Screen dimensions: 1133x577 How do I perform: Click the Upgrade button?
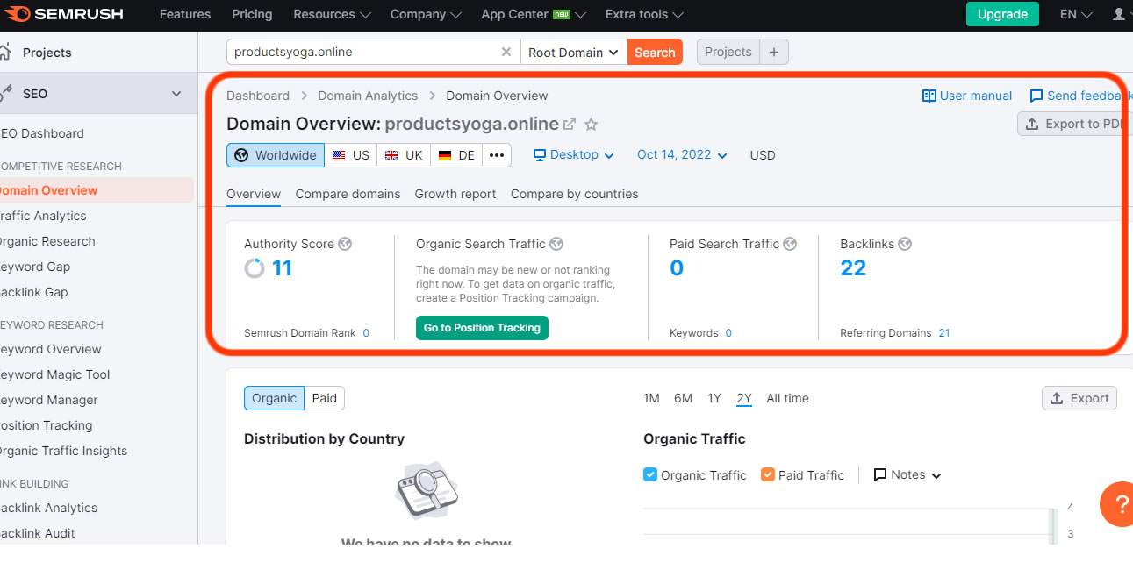coord(1002,14)
